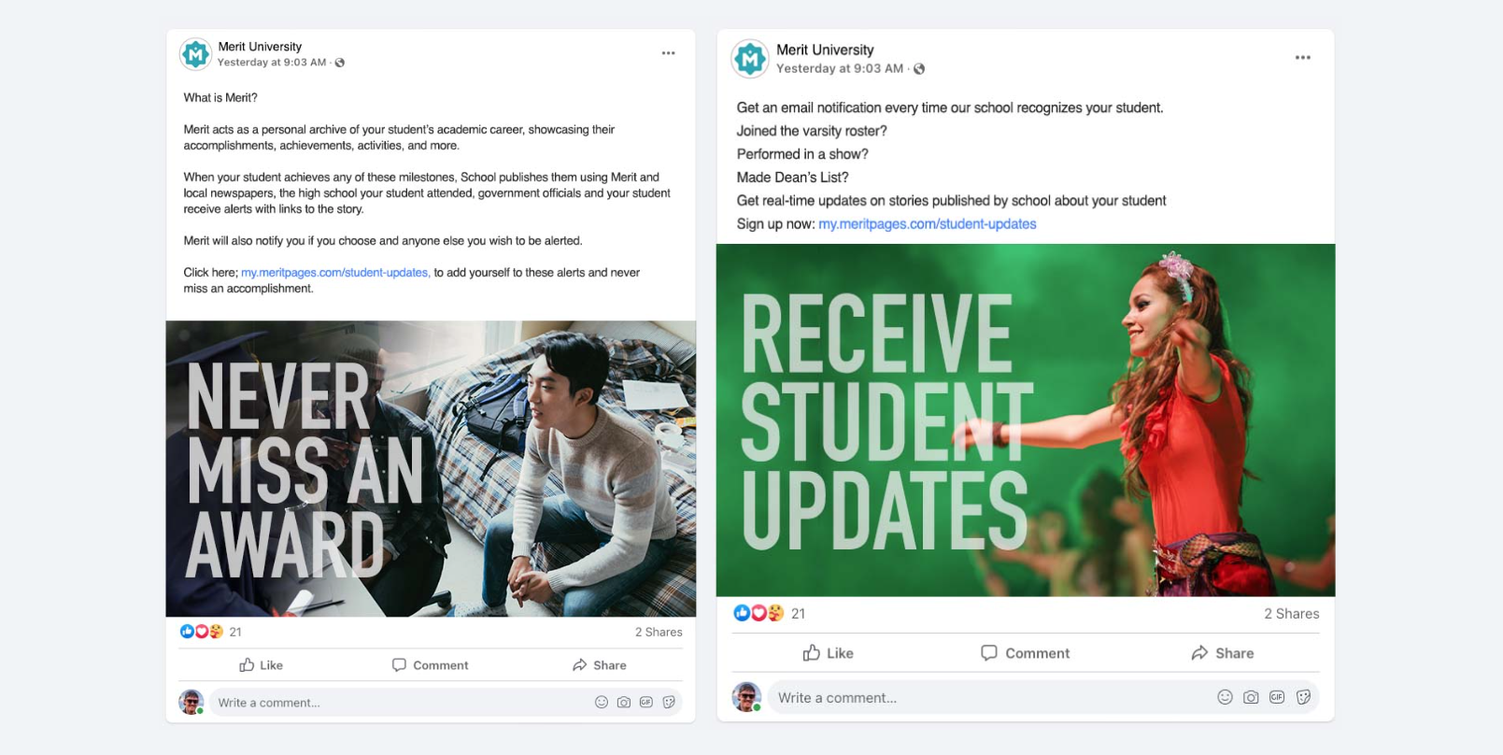Attach a photo to the right post comment
Screen dimensions: 1503x755
tap(1251, 697)
